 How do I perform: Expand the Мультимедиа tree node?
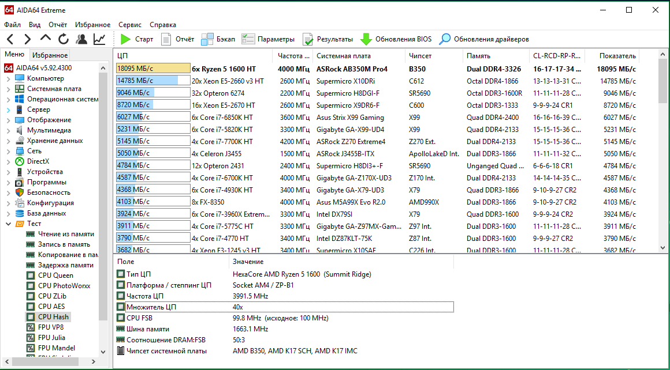(x=9, y=130)
